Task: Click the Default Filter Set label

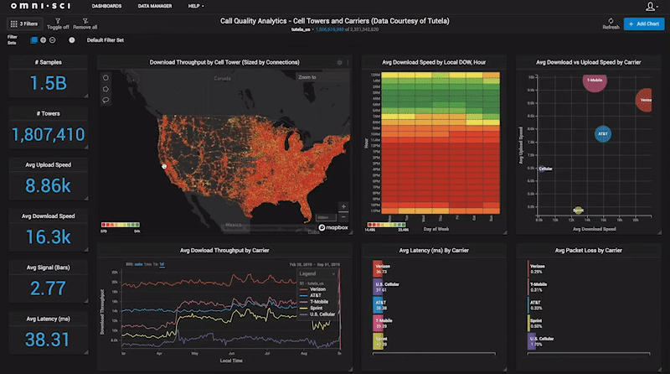Action: tap(106, 40)
